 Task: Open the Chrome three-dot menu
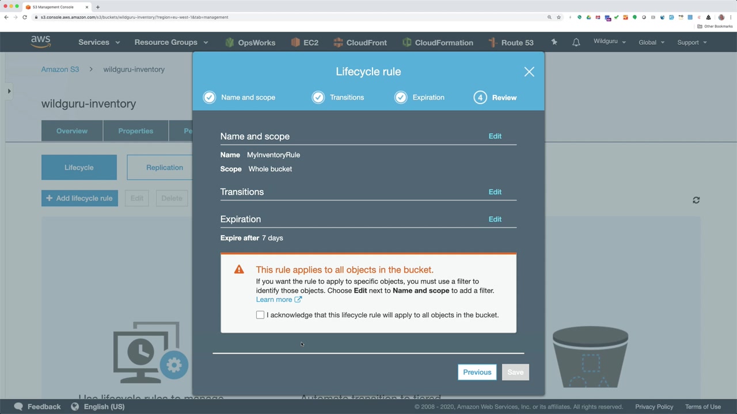click(731, 17)
